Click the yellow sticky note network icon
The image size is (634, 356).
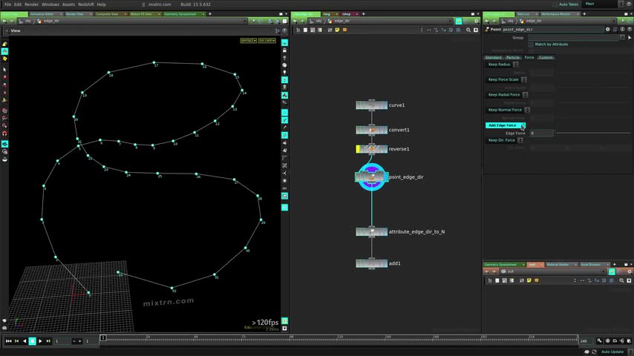337,30
